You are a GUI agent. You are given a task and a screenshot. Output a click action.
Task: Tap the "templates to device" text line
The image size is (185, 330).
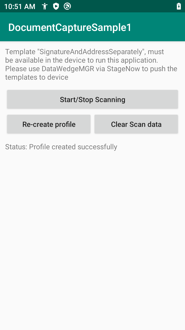(x=37, y=77)
